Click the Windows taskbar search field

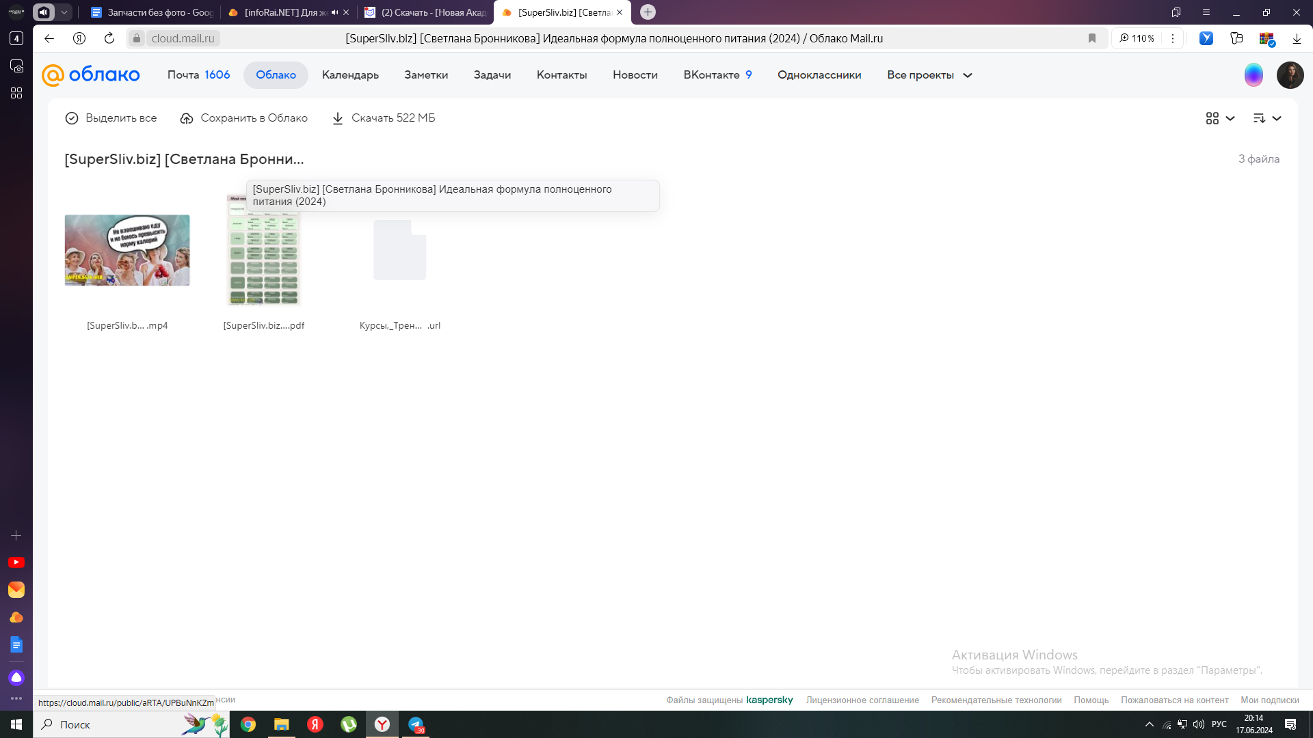pos(131,724)
